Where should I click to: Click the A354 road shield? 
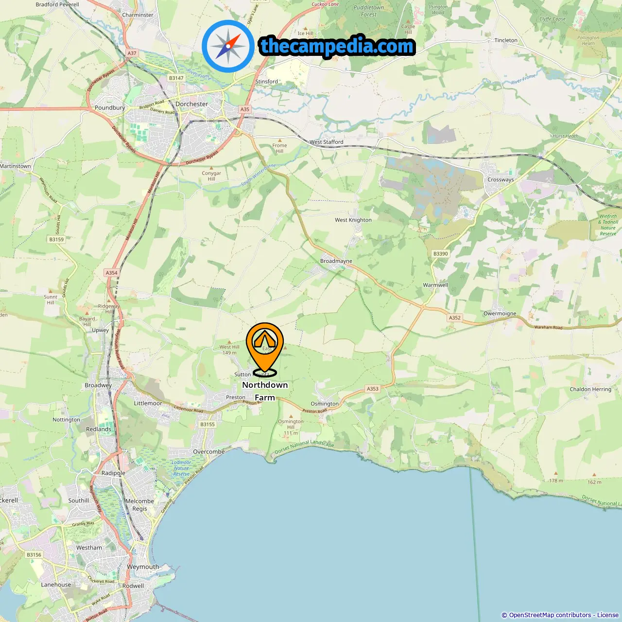112,273
